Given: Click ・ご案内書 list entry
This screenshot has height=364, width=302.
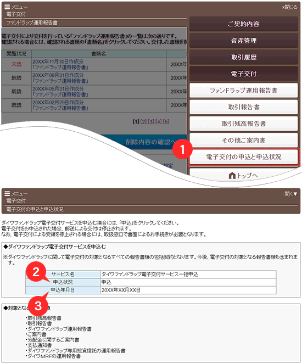Looking at the screenshot, I should pos(36,334).
